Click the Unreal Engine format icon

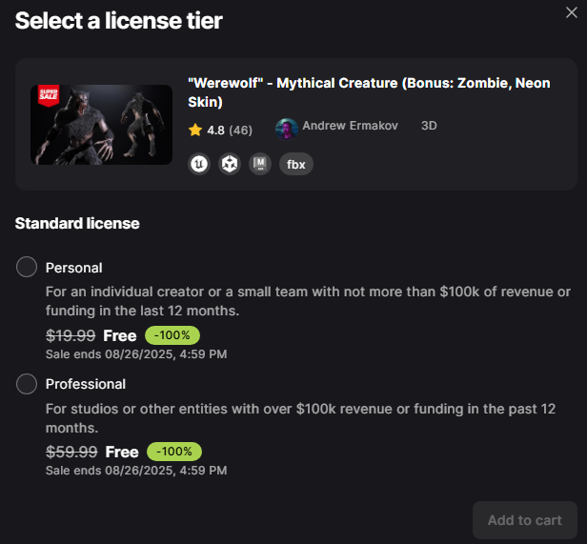coord(198,164)
